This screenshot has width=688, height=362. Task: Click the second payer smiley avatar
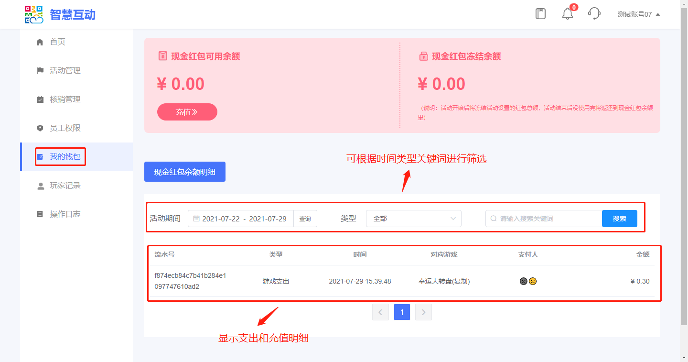point(533,281)
